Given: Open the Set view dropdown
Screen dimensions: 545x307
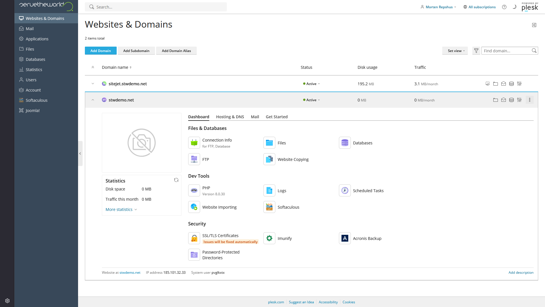Looking at the screenshot, I should (455, 51).
